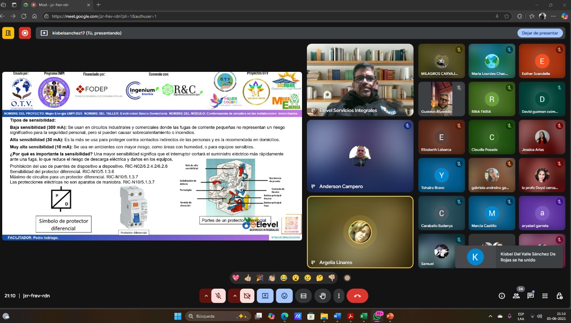Toggle closed captions
This screenshot has width=571, height=323.
coord(303,296)
